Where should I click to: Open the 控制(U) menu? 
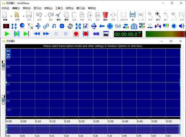(x=48, y=8)
